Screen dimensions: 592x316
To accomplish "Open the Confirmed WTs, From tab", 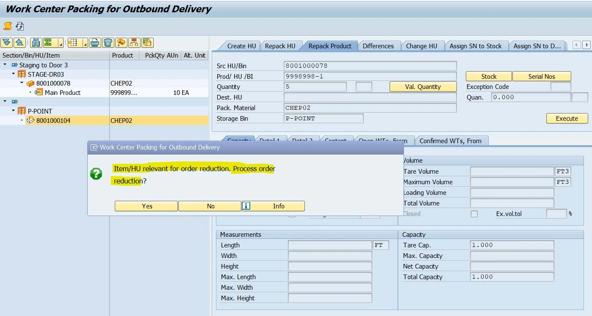I will point(450,141).
